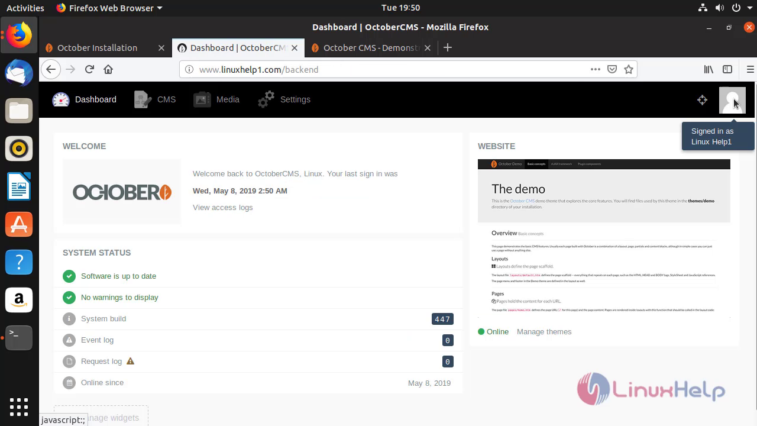Open the demo website preview thumbnail

point(604,238)
